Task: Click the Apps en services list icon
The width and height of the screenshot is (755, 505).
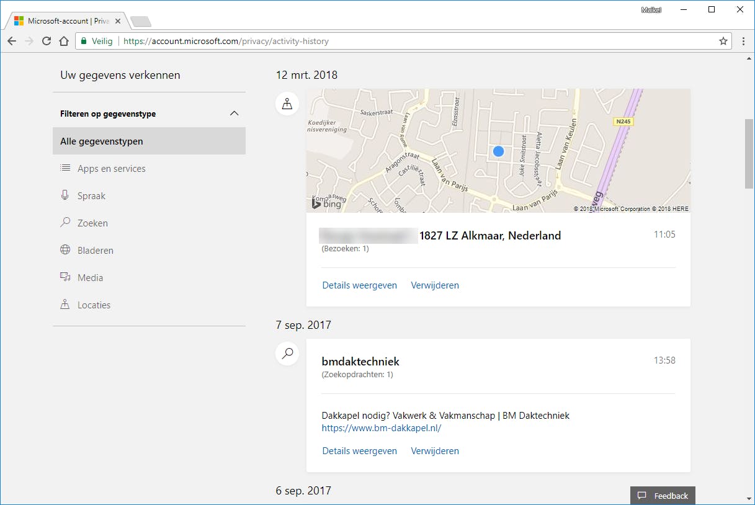Action: (x=65, y=168)
